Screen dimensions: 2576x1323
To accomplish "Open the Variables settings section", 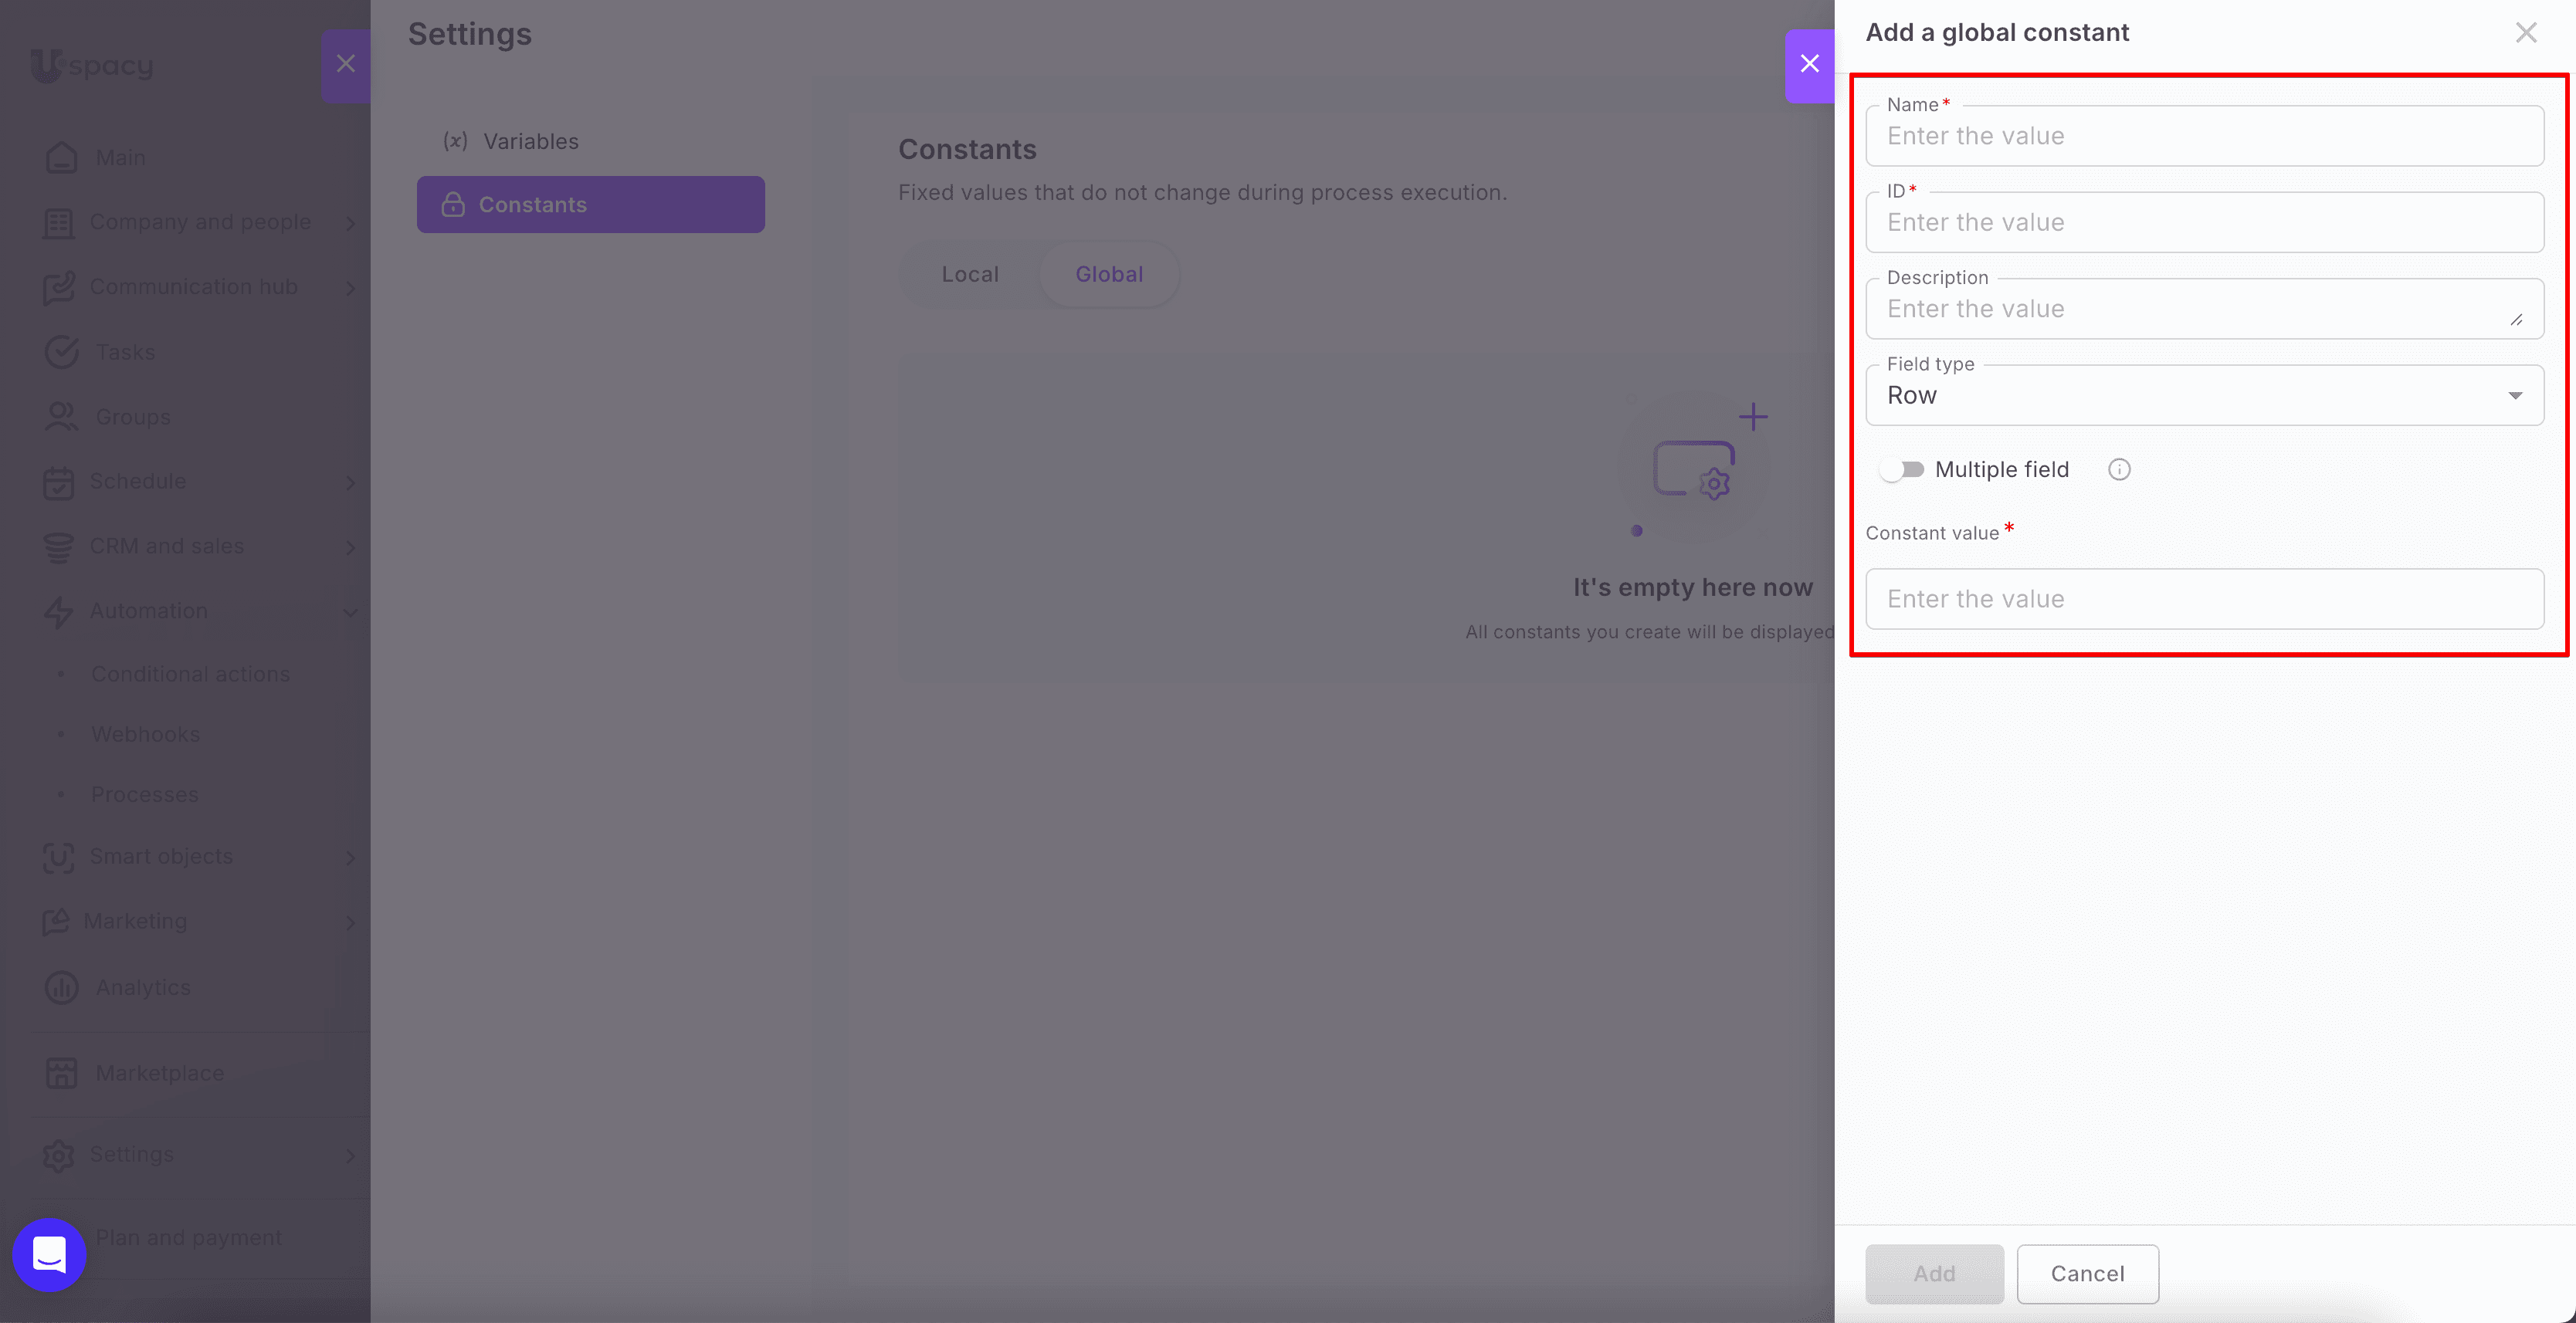I will pyautogui.click(x=590, y=141).
